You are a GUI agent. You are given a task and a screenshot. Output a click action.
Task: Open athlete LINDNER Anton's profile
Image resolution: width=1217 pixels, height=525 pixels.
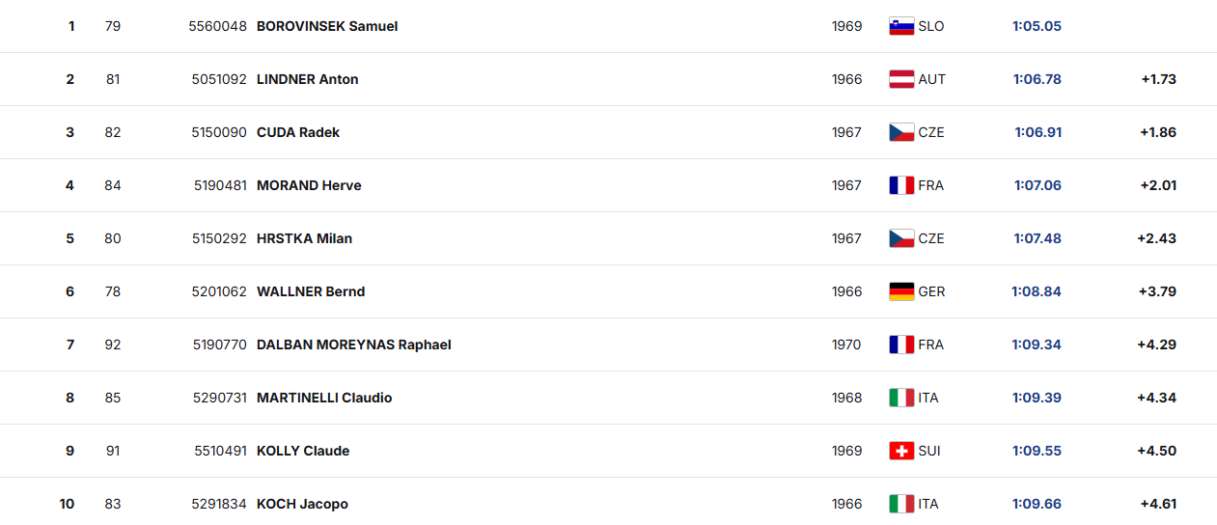tap(307, 79)
